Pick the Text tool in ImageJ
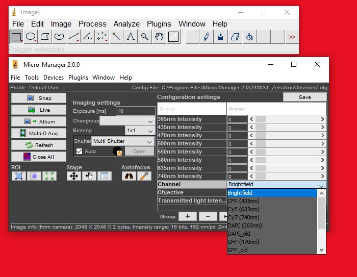The width and height of the screenshot is (357, 277). (131, 36)
